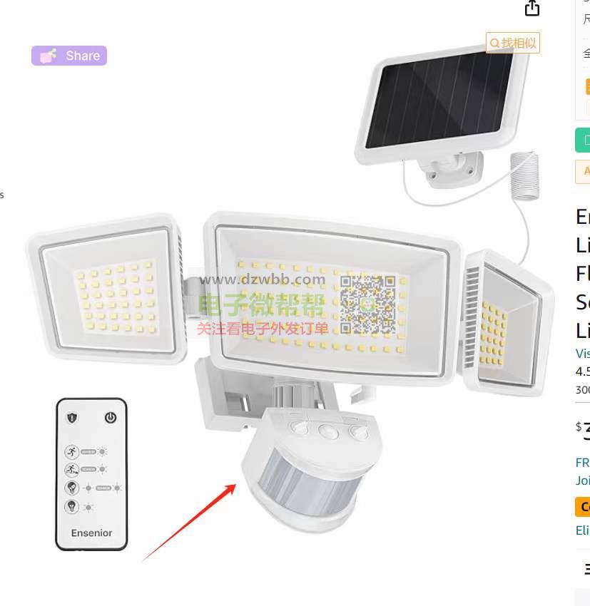The image size is (590, 606).
Task: Click the 找相似 find-similar button
Action: point(513,43)
